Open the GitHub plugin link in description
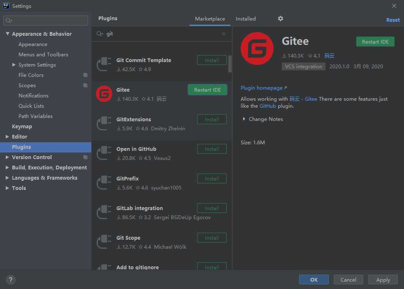404x289 pixels. coord(267,106)
